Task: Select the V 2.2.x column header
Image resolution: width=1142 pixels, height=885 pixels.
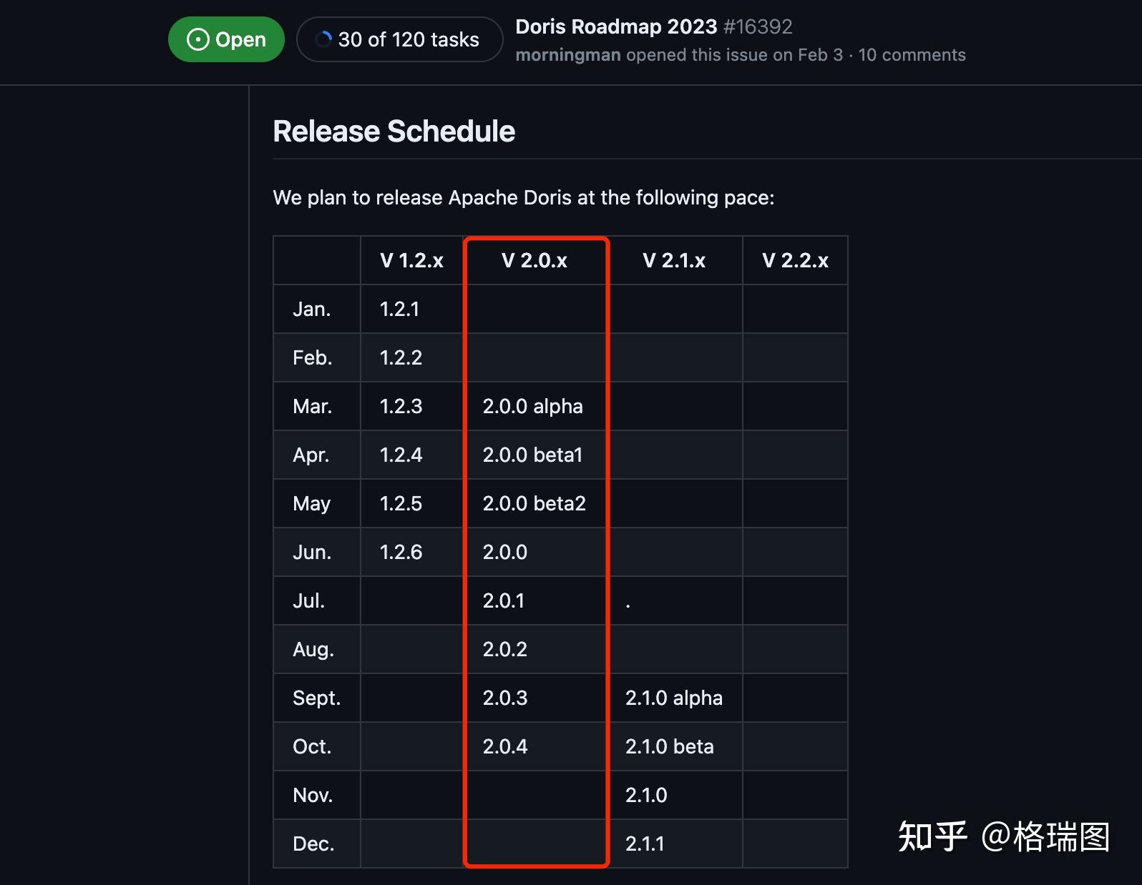Action: [x=795, y=260]
